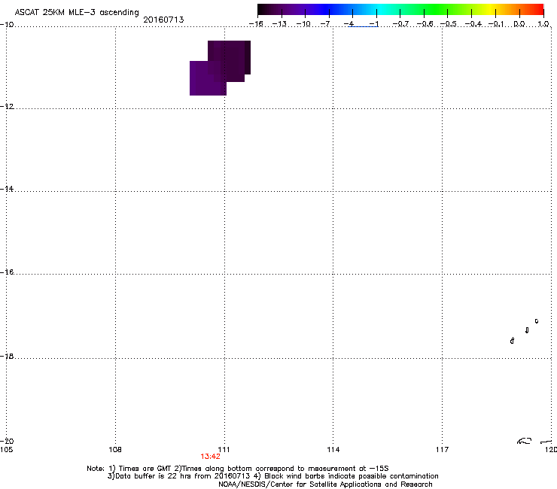Click longitude axis label "108"
This screenshot has width=557, height=489.
tap(115, 450)
